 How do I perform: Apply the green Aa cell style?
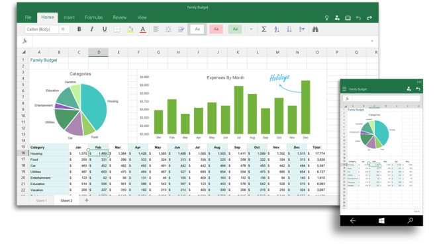pyautogui.click(x=235, y=29)
